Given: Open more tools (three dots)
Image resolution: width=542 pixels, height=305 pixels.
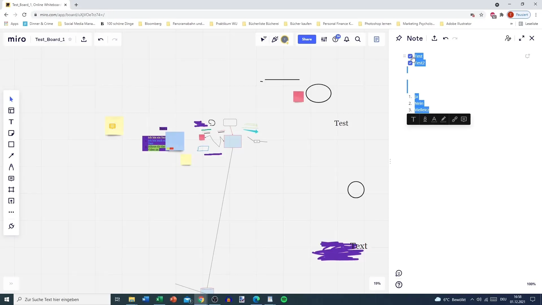Looking at the screenshot, I should tap(11, 212).
